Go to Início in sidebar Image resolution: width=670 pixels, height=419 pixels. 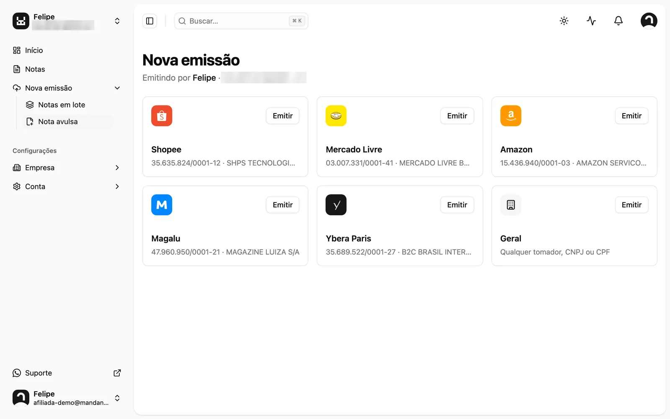pyautogui.click(x=67, y=50)
